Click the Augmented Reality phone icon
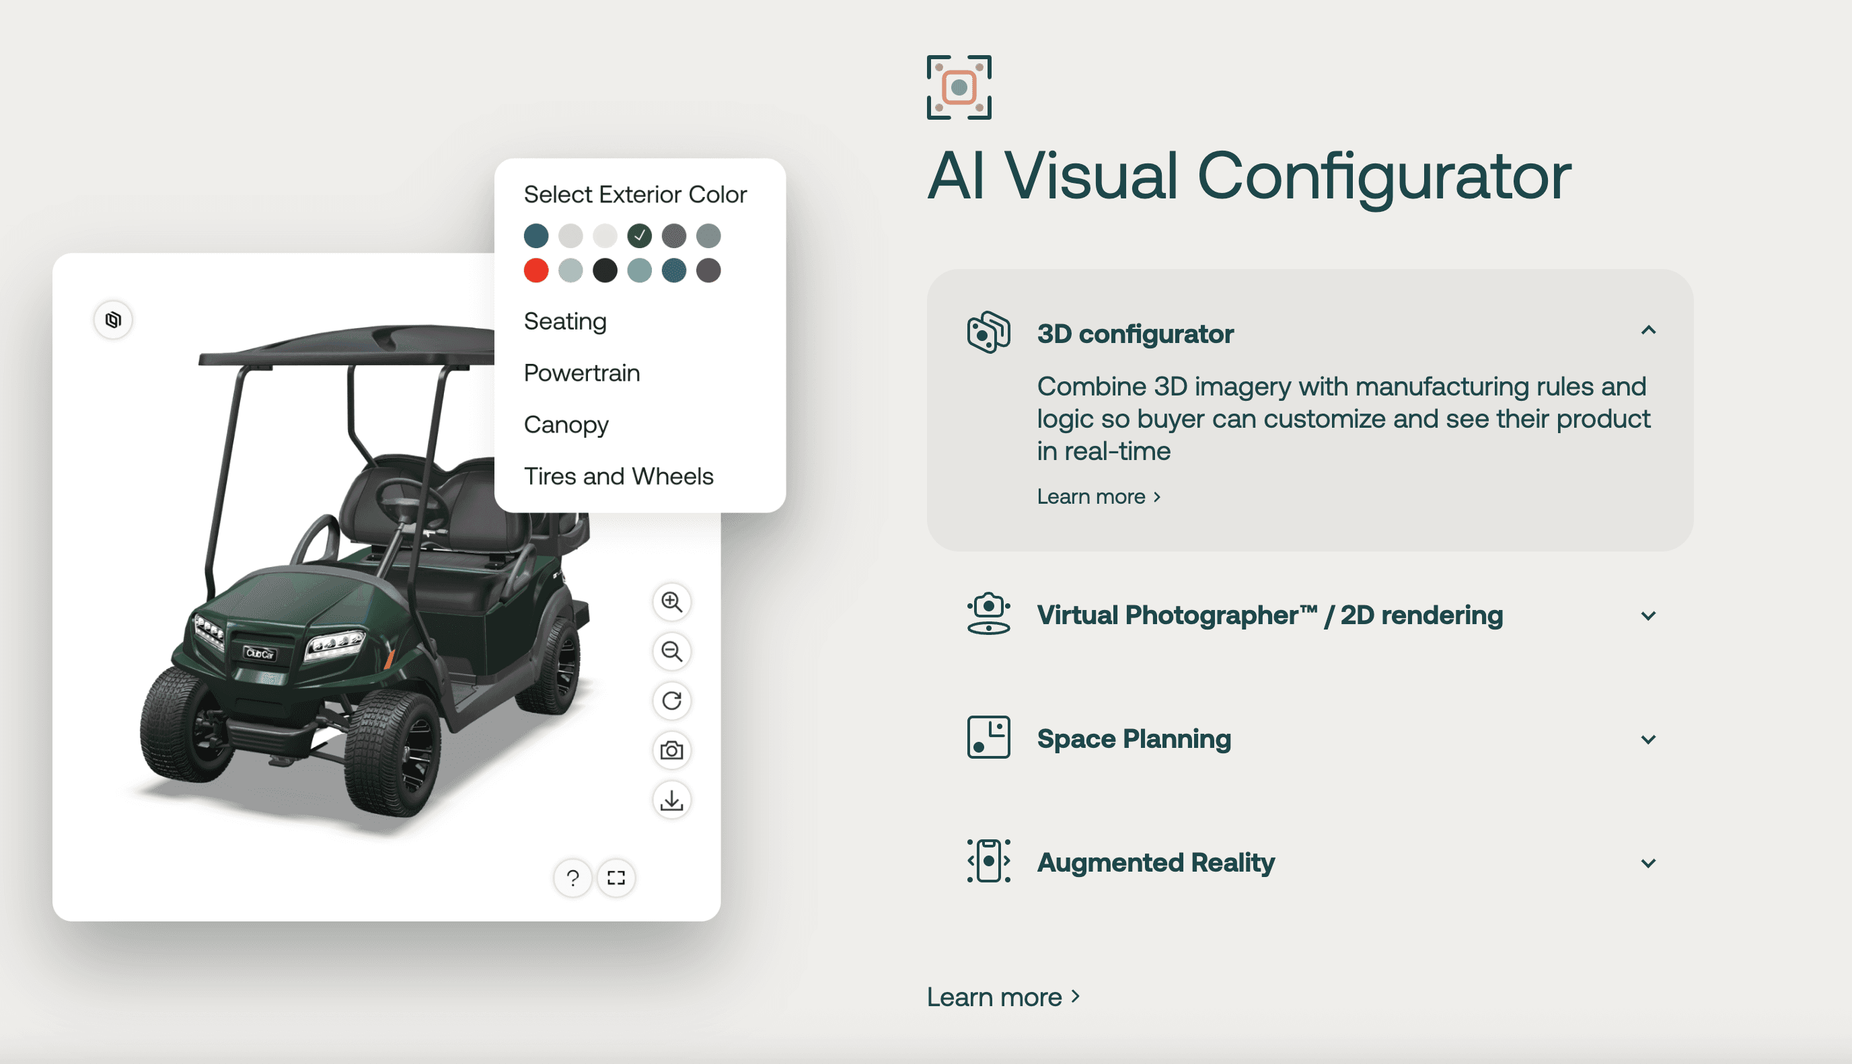The height and width of the screenshot is (1064, 1852). [988, 861]
